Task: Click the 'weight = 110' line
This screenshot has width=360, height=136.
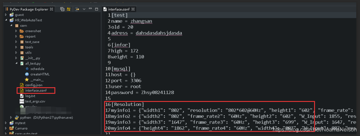Action: 127,57
